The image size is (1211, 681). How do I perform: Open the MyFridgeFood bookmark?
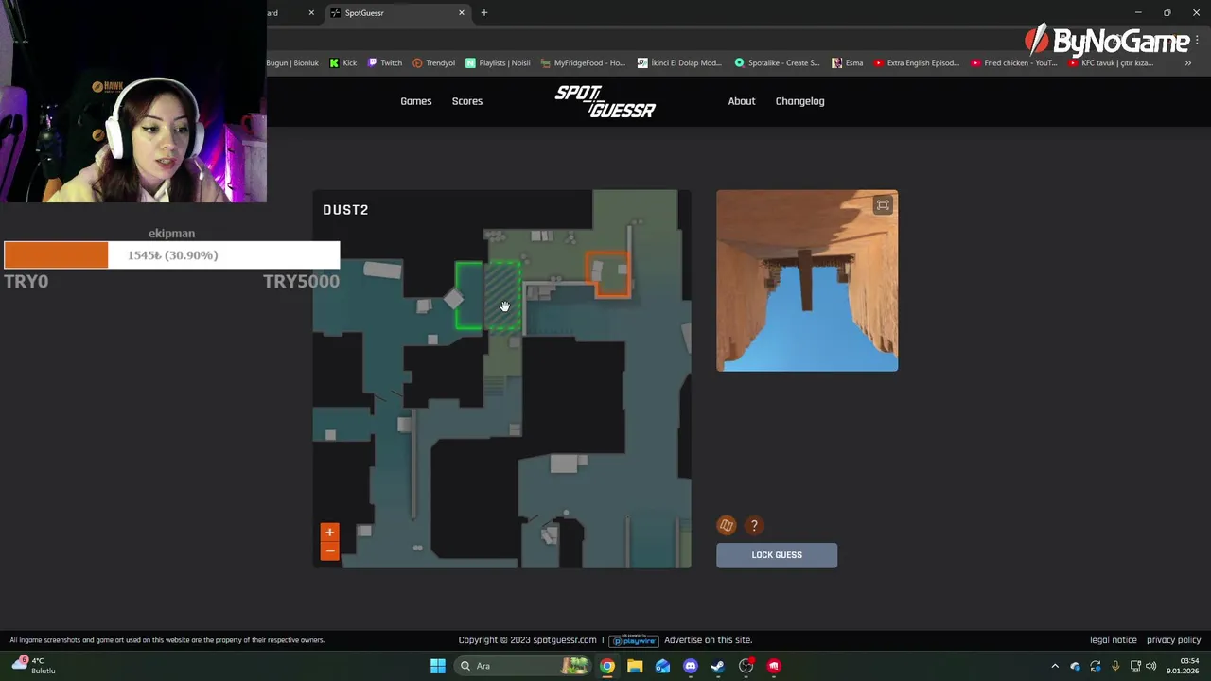click(x=583, y=63)
